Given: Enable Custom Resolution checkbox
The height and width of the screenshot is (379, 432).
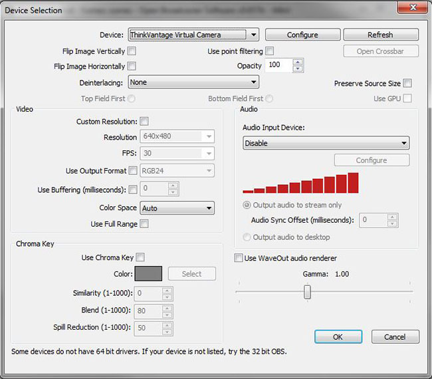Looking at the screenshot, I should coord(144,122).
